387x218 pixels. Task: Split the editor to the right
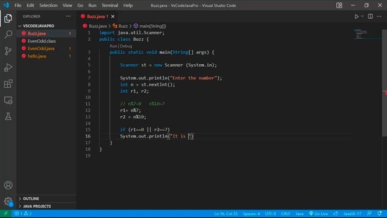[x=370, y=16]
